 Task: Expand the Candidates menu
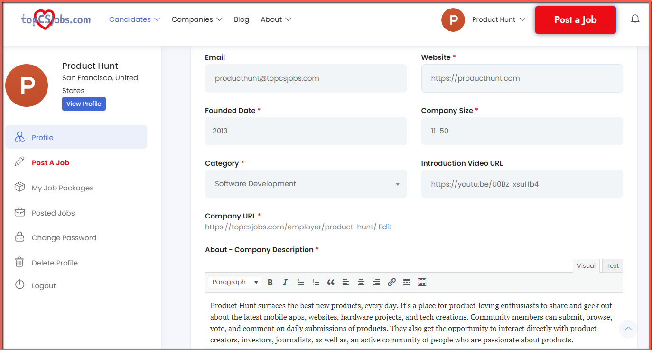click(x=134, y=19)
